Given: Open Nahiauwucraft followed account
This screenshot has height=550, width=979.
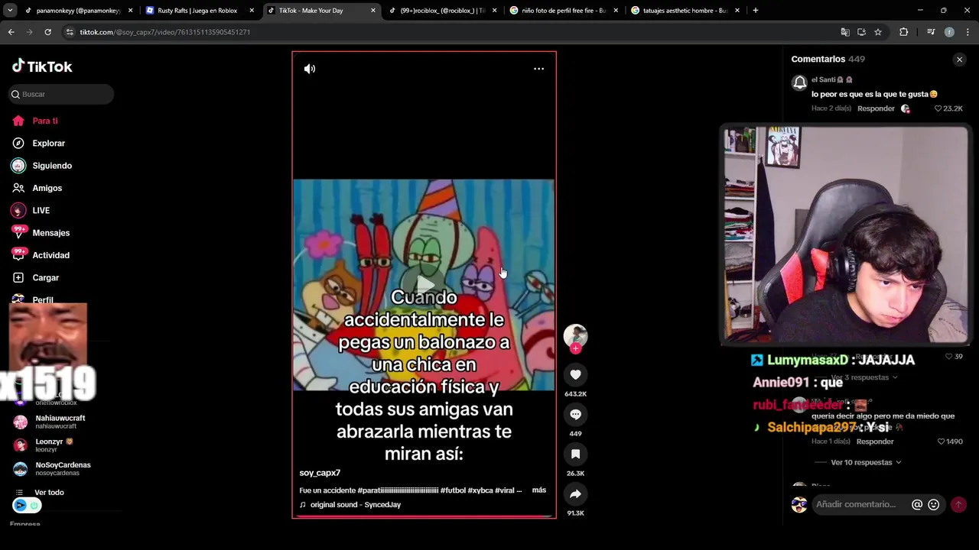Looking at the screenshot, I should tap(60, 422).
